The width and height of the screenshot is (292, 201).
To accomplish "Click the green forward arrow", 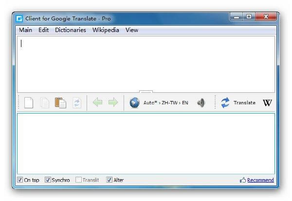I will [x=113, y=102].
